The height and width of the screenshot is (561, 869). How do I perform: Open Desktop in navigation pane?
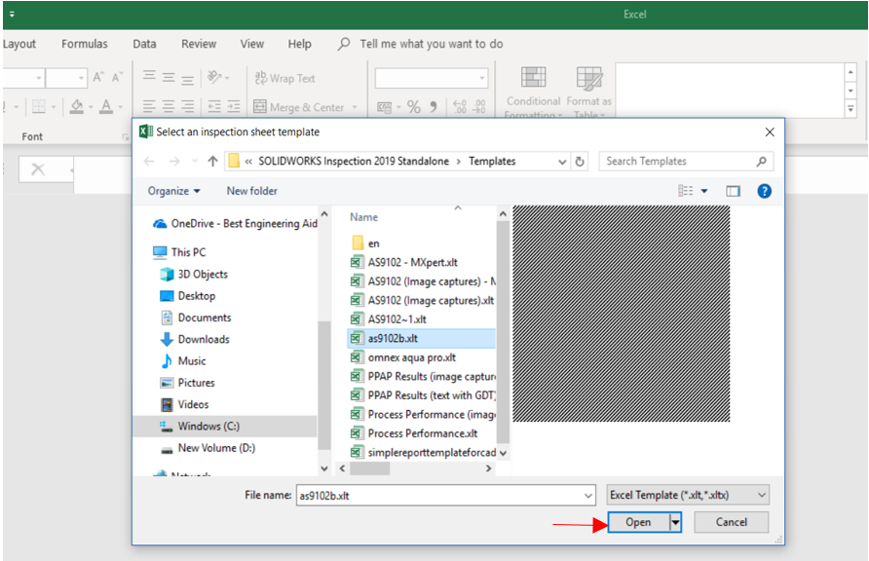point(188,296)
